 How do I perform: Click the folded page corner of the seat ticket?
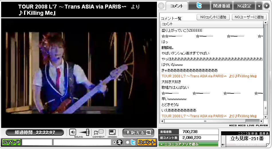(267, 145)
